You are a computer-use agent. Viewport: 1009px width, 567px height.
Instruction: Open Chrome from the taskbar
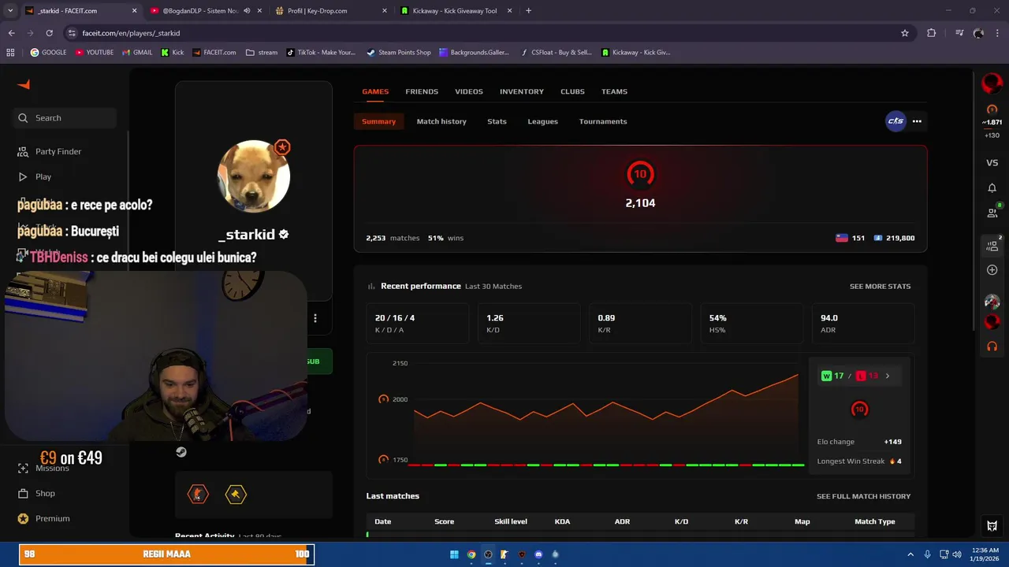(x=471, y=554)
